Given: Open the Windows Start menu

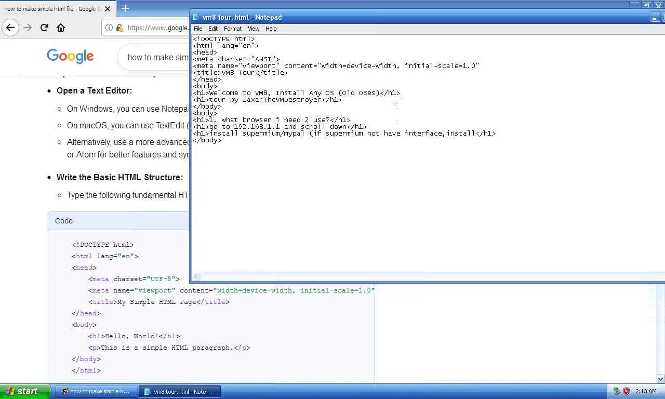Looking at the screenshot, I should (25, 391).
